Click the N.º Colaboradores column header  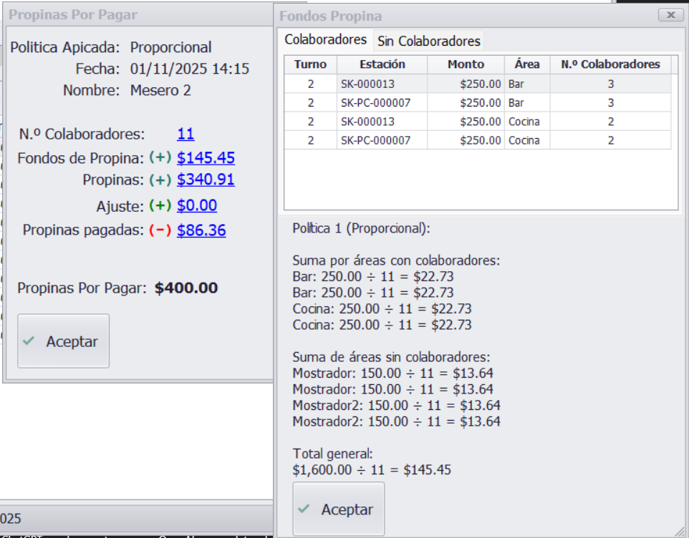click(x=610, y=64)
